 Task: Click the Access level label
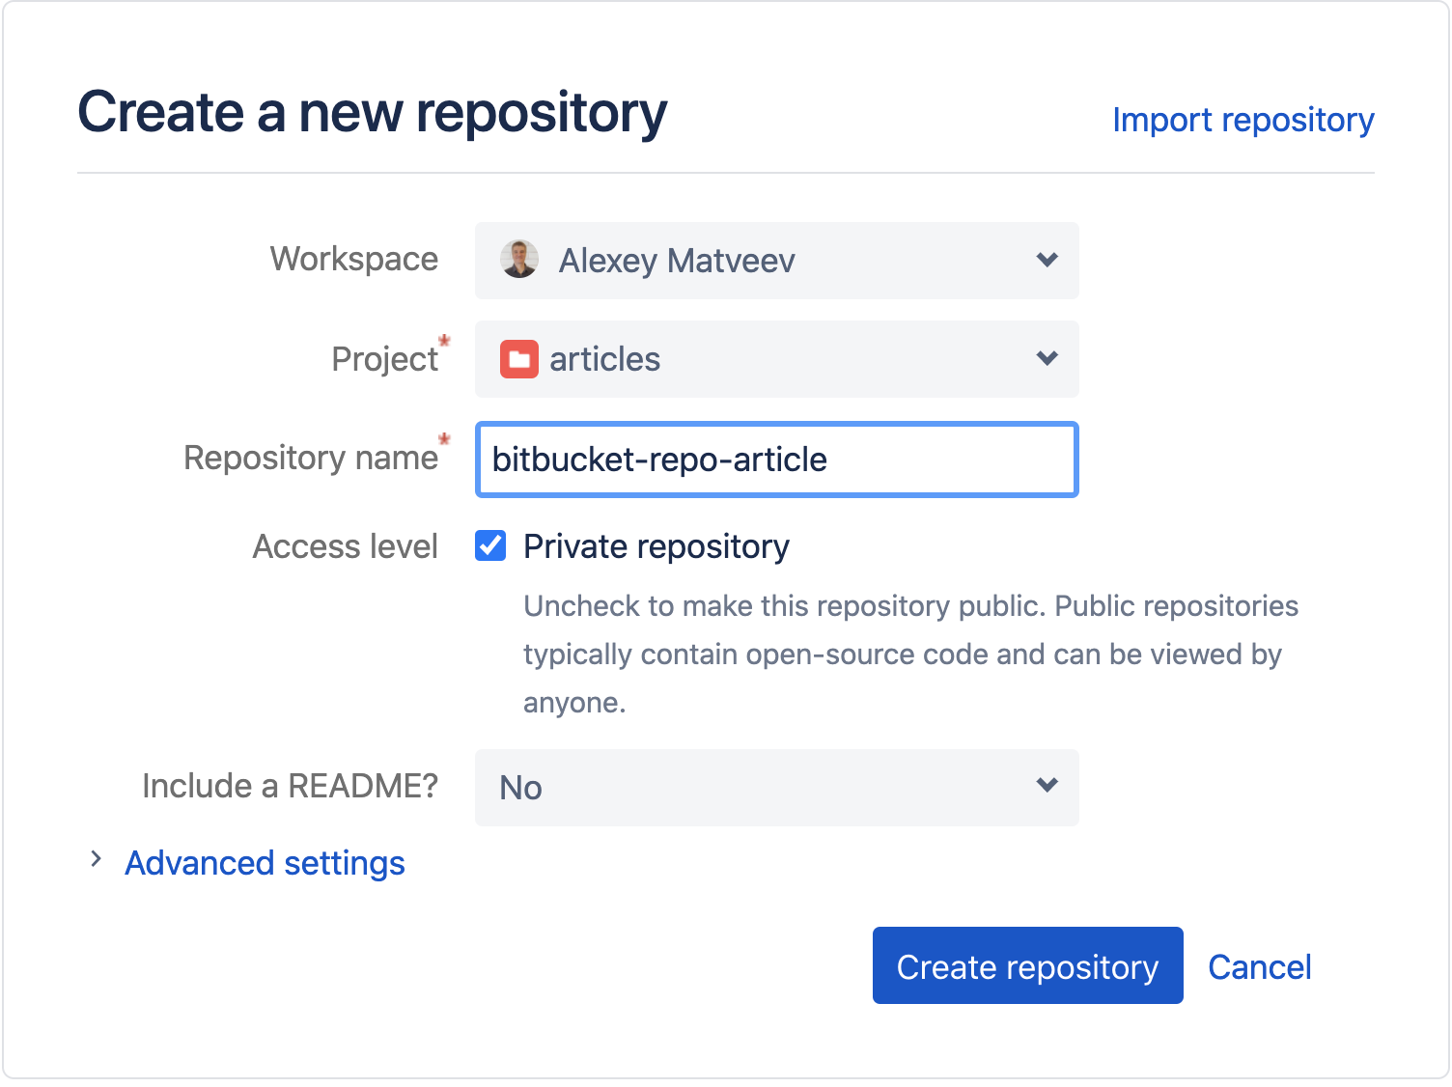tap(345, 546)
